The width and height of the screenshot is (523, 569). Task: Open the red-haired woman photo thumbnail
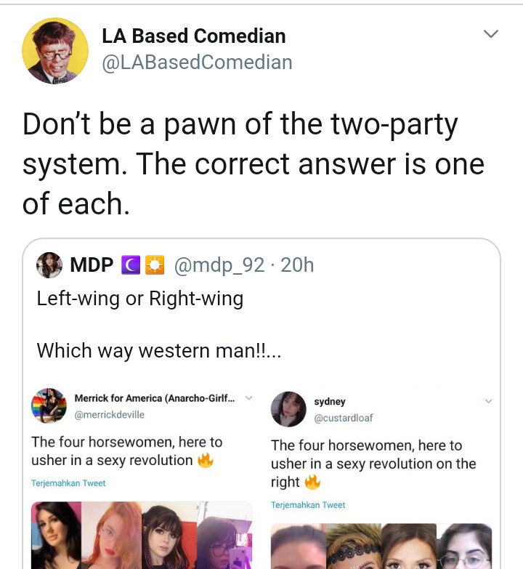tap(111, 536)
